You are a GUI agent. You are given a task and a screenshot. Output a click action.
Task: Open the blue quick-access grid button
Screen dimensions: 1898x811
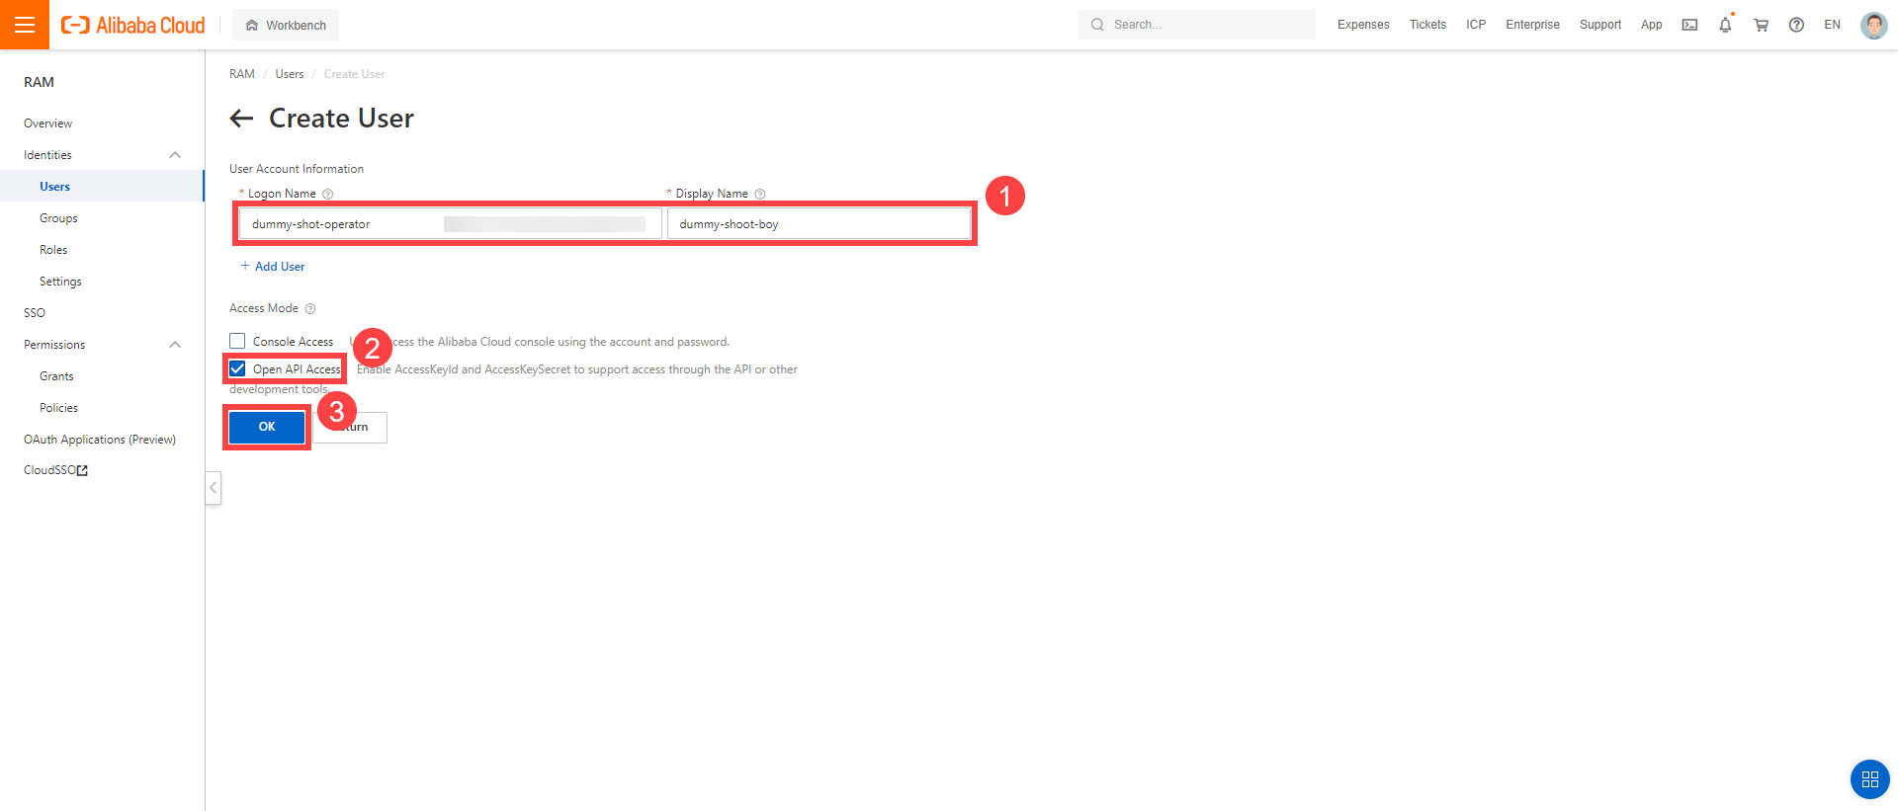1869,779
